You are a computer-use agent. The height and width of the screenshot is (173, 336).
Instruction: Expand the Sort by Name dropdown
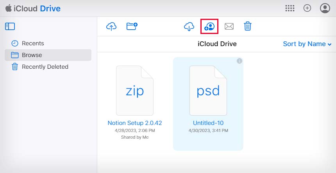pos(307,44)
